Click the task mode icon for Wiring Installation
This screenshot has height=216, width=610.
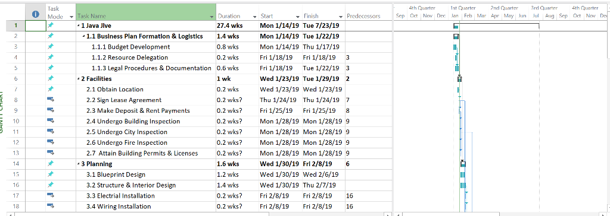point(51,206)
